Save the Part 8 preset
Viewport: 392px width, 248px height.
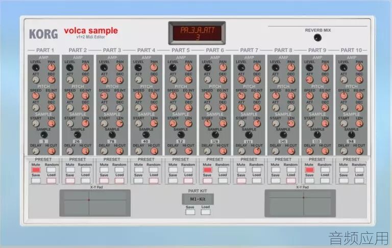point(275,181)
